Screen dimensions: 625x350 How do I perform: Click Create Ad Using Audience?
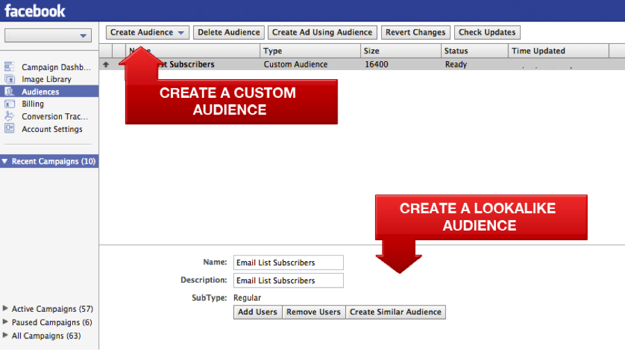322,32
